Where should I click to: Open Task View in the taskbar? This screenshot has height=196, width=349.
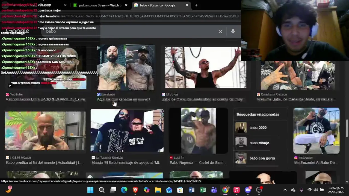(x=113, y=190)
